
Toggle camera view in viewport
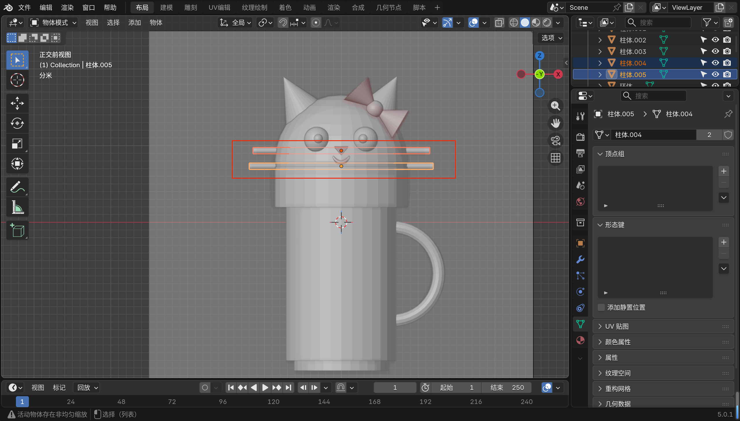[555, 141]
